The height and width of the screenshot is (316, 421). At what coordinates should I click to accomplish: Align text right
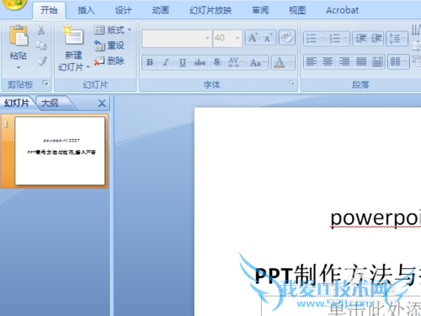tap(344, 62)
